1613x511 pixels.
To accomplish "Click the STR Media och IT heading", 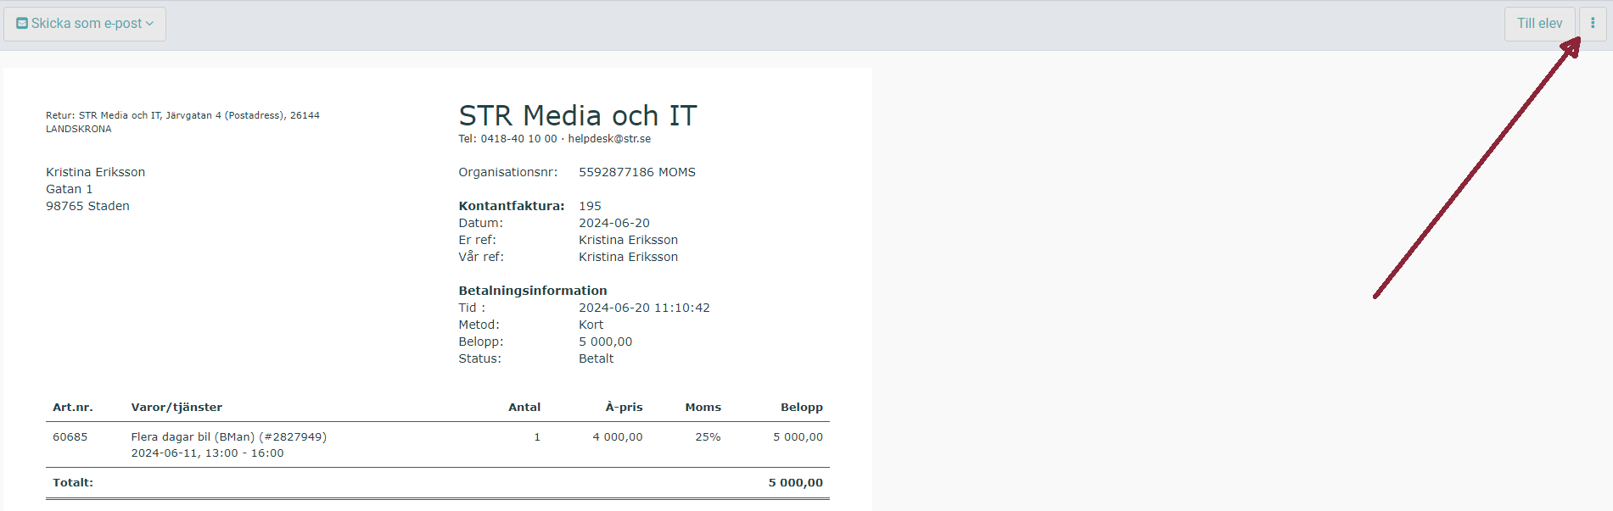I will (x=578, y=115).
